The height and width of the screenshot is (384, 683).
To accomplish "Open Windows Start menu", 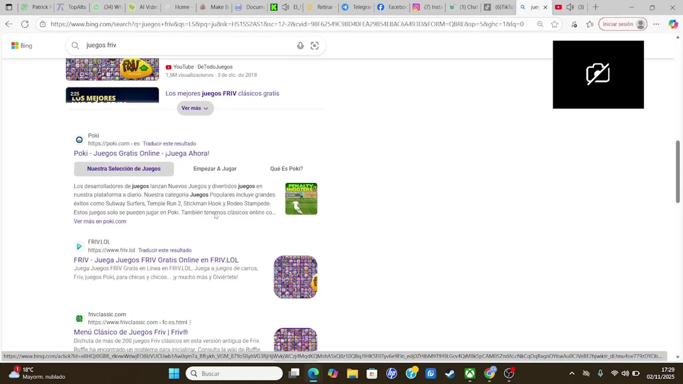I will point(174,373).
